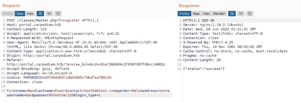
Task: Toggle show non-printable \n in Request panel
Action: pyautogui.click(x=49, y=13)
